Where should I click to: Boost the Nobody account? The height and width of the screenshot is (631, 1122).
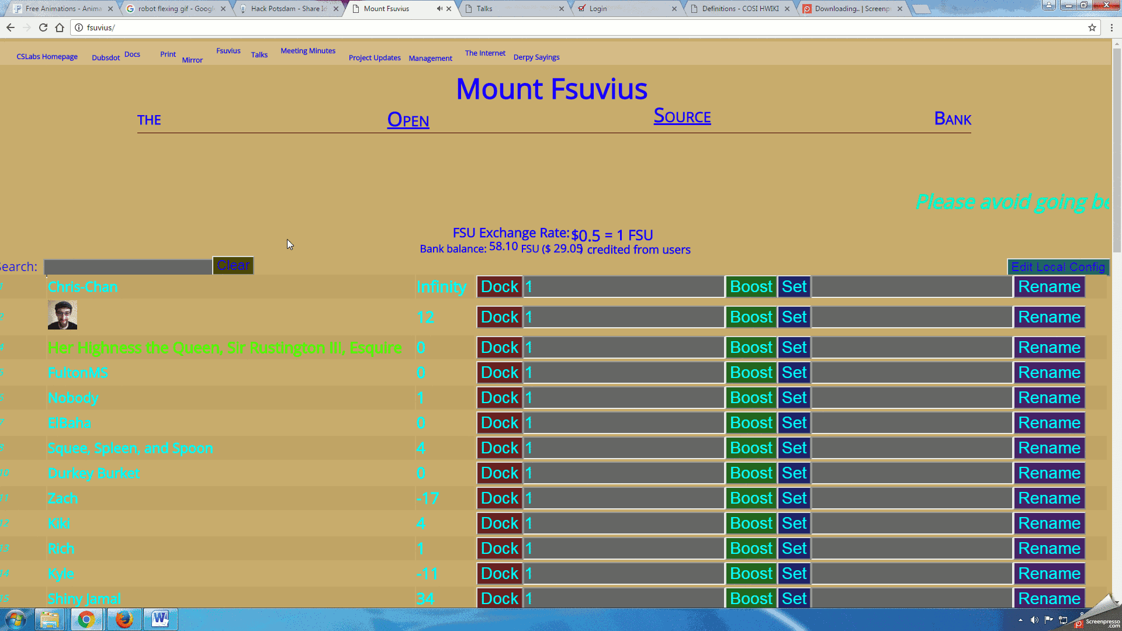point(751,398)
